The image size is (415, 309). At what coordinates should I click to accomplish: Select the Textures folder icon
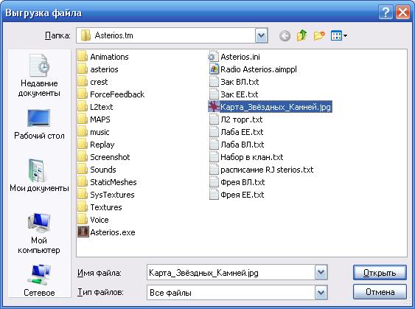click(83, 207)
